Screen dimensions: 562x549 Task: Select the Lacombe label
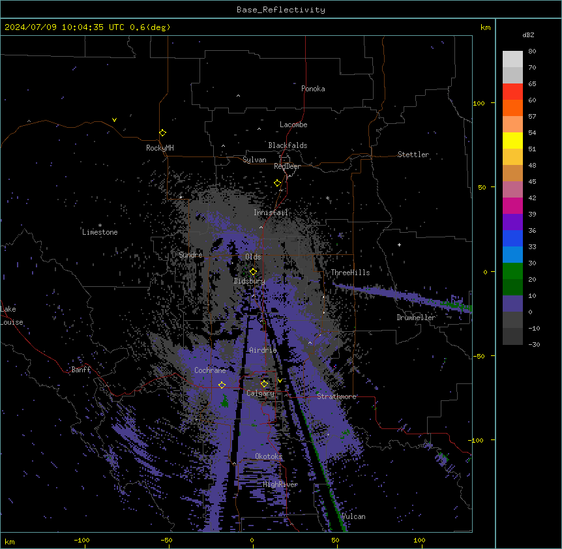(293, 125)
